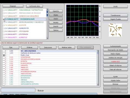Run the red Análisis NLS button

(115, 62)
